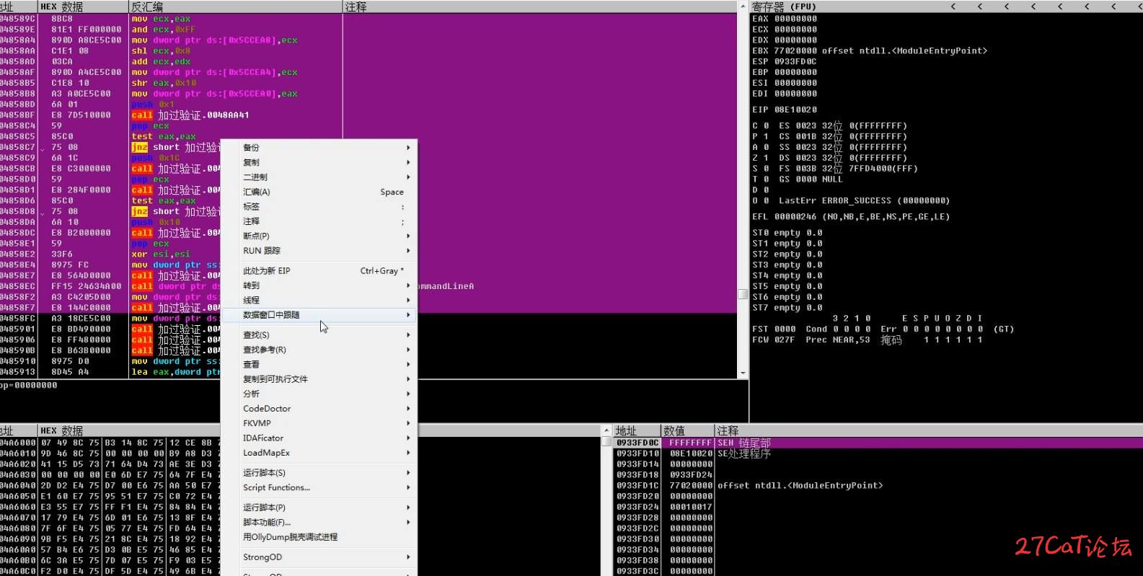This screenshot has height=576, width=1143.
Task: Click 反汇编 column header in disassembly pane
Action: click(235, 6)
